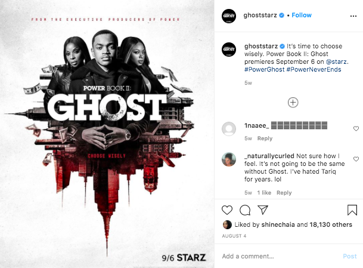Open _naturallycurled profile avatar
The image size is (363, 268).
[229, 159]
